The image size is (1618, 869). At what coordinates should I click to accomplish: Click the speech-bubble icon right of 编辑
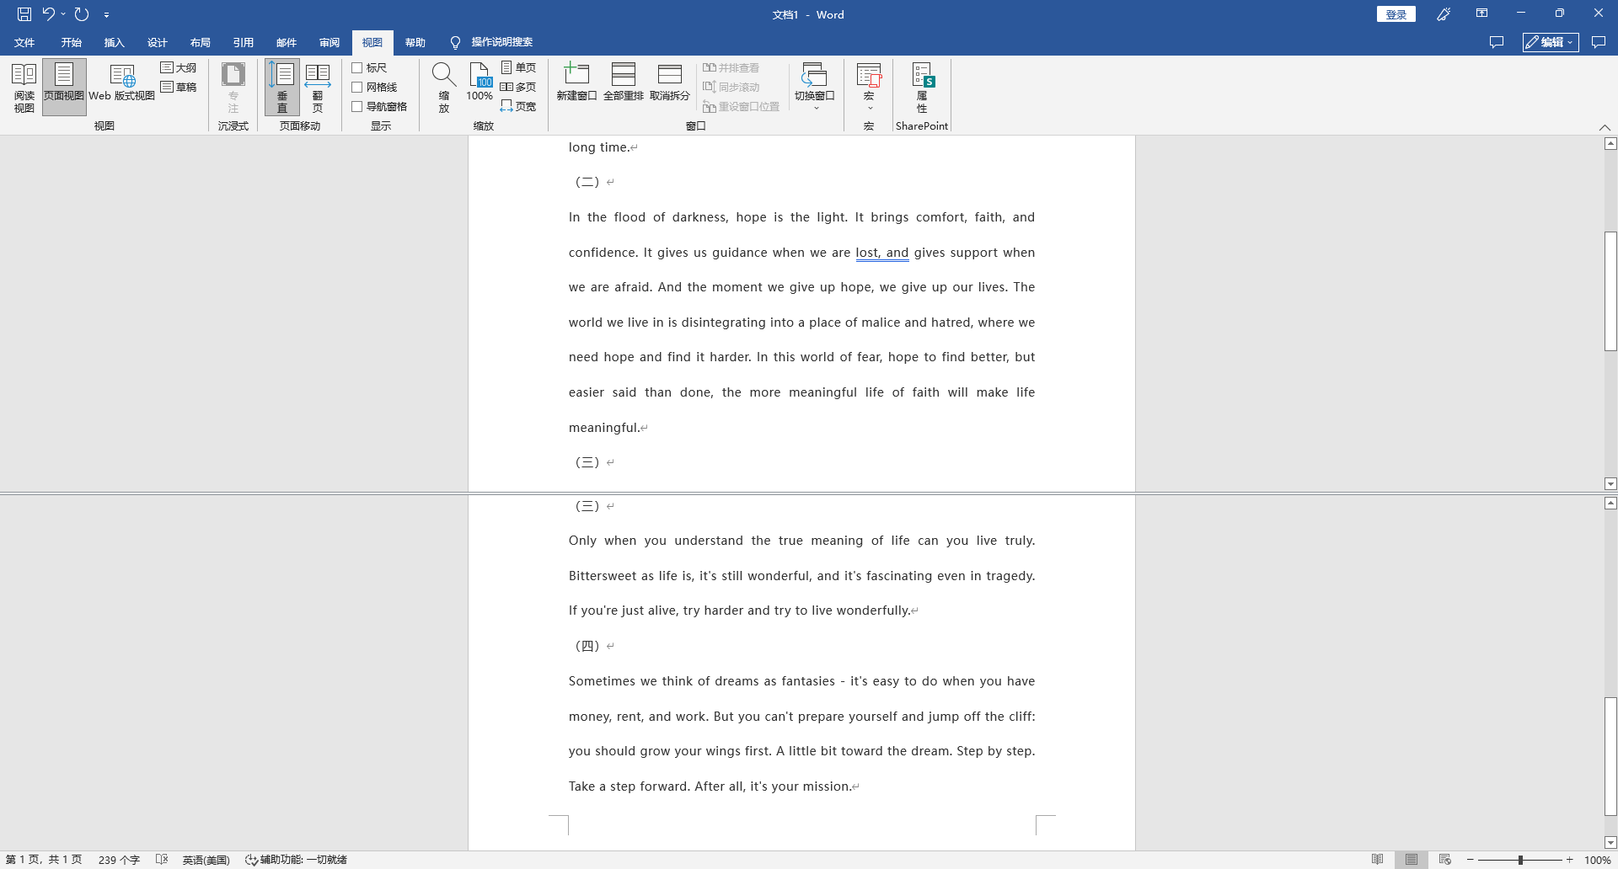pos(1599,42)
